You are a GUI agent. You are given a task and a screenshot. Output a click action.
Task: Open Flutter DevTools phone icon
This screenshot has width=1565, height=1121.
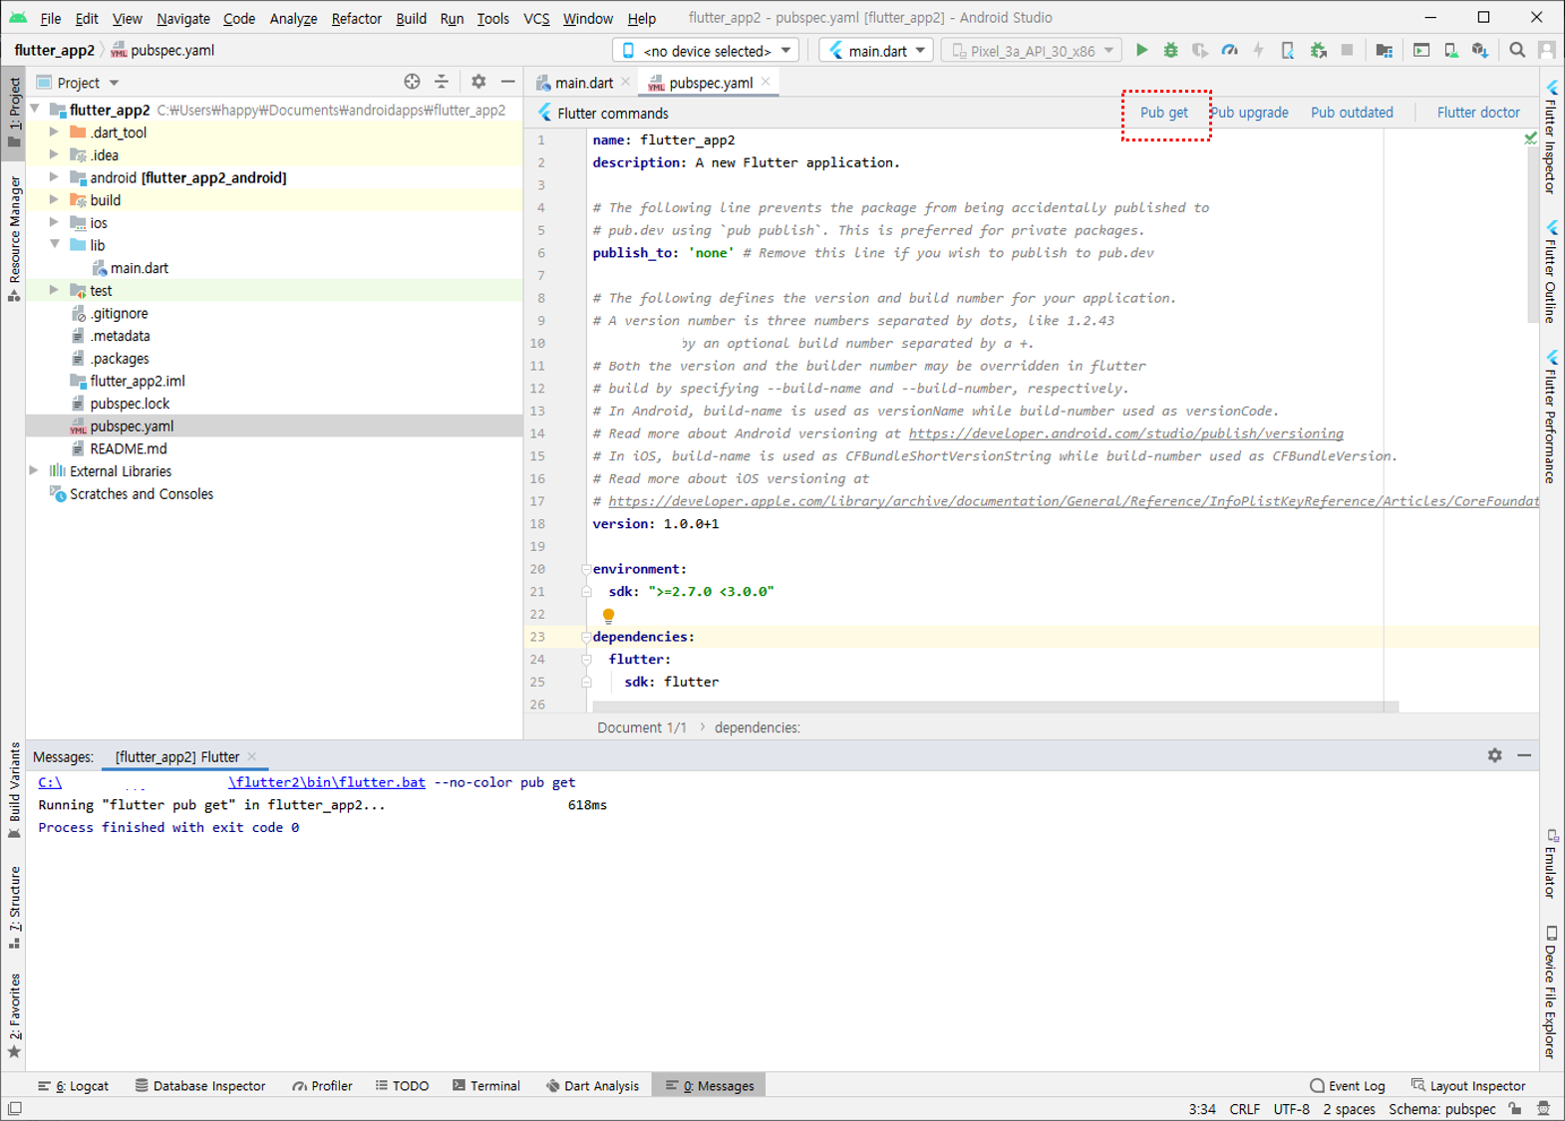tap(1288, 50)
